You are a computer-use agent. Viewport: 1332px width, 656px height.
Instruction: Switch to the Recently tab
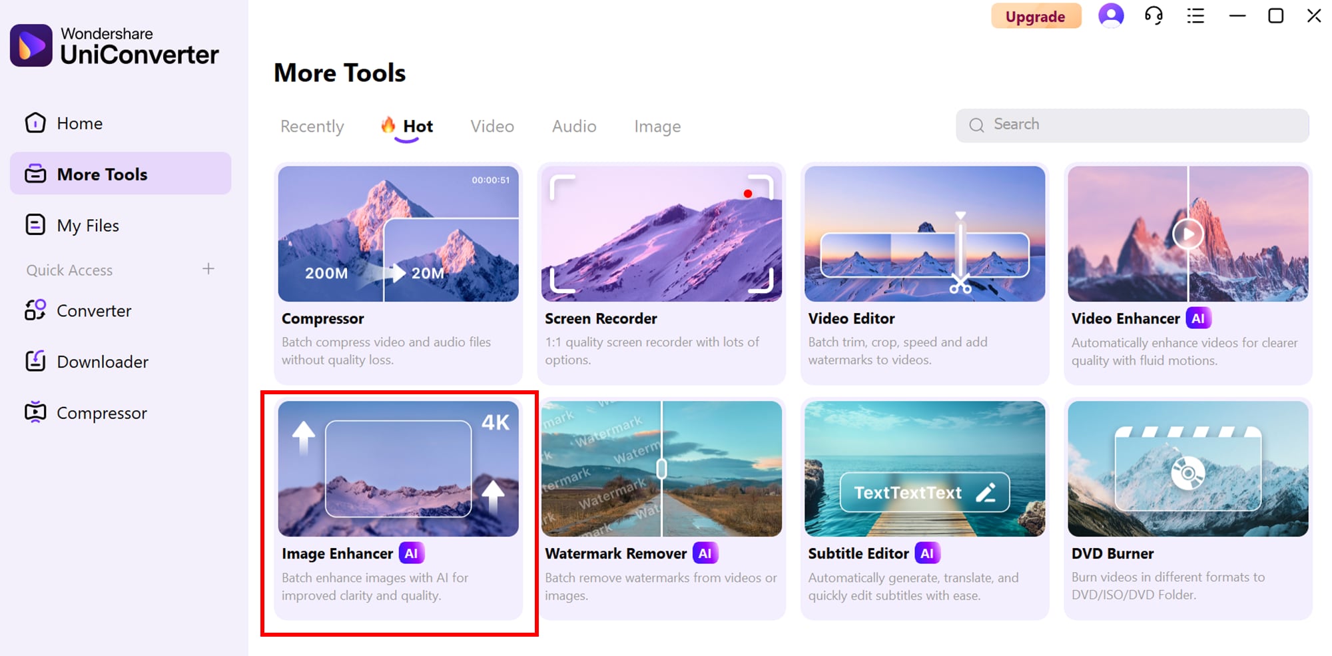click(312, 127)
